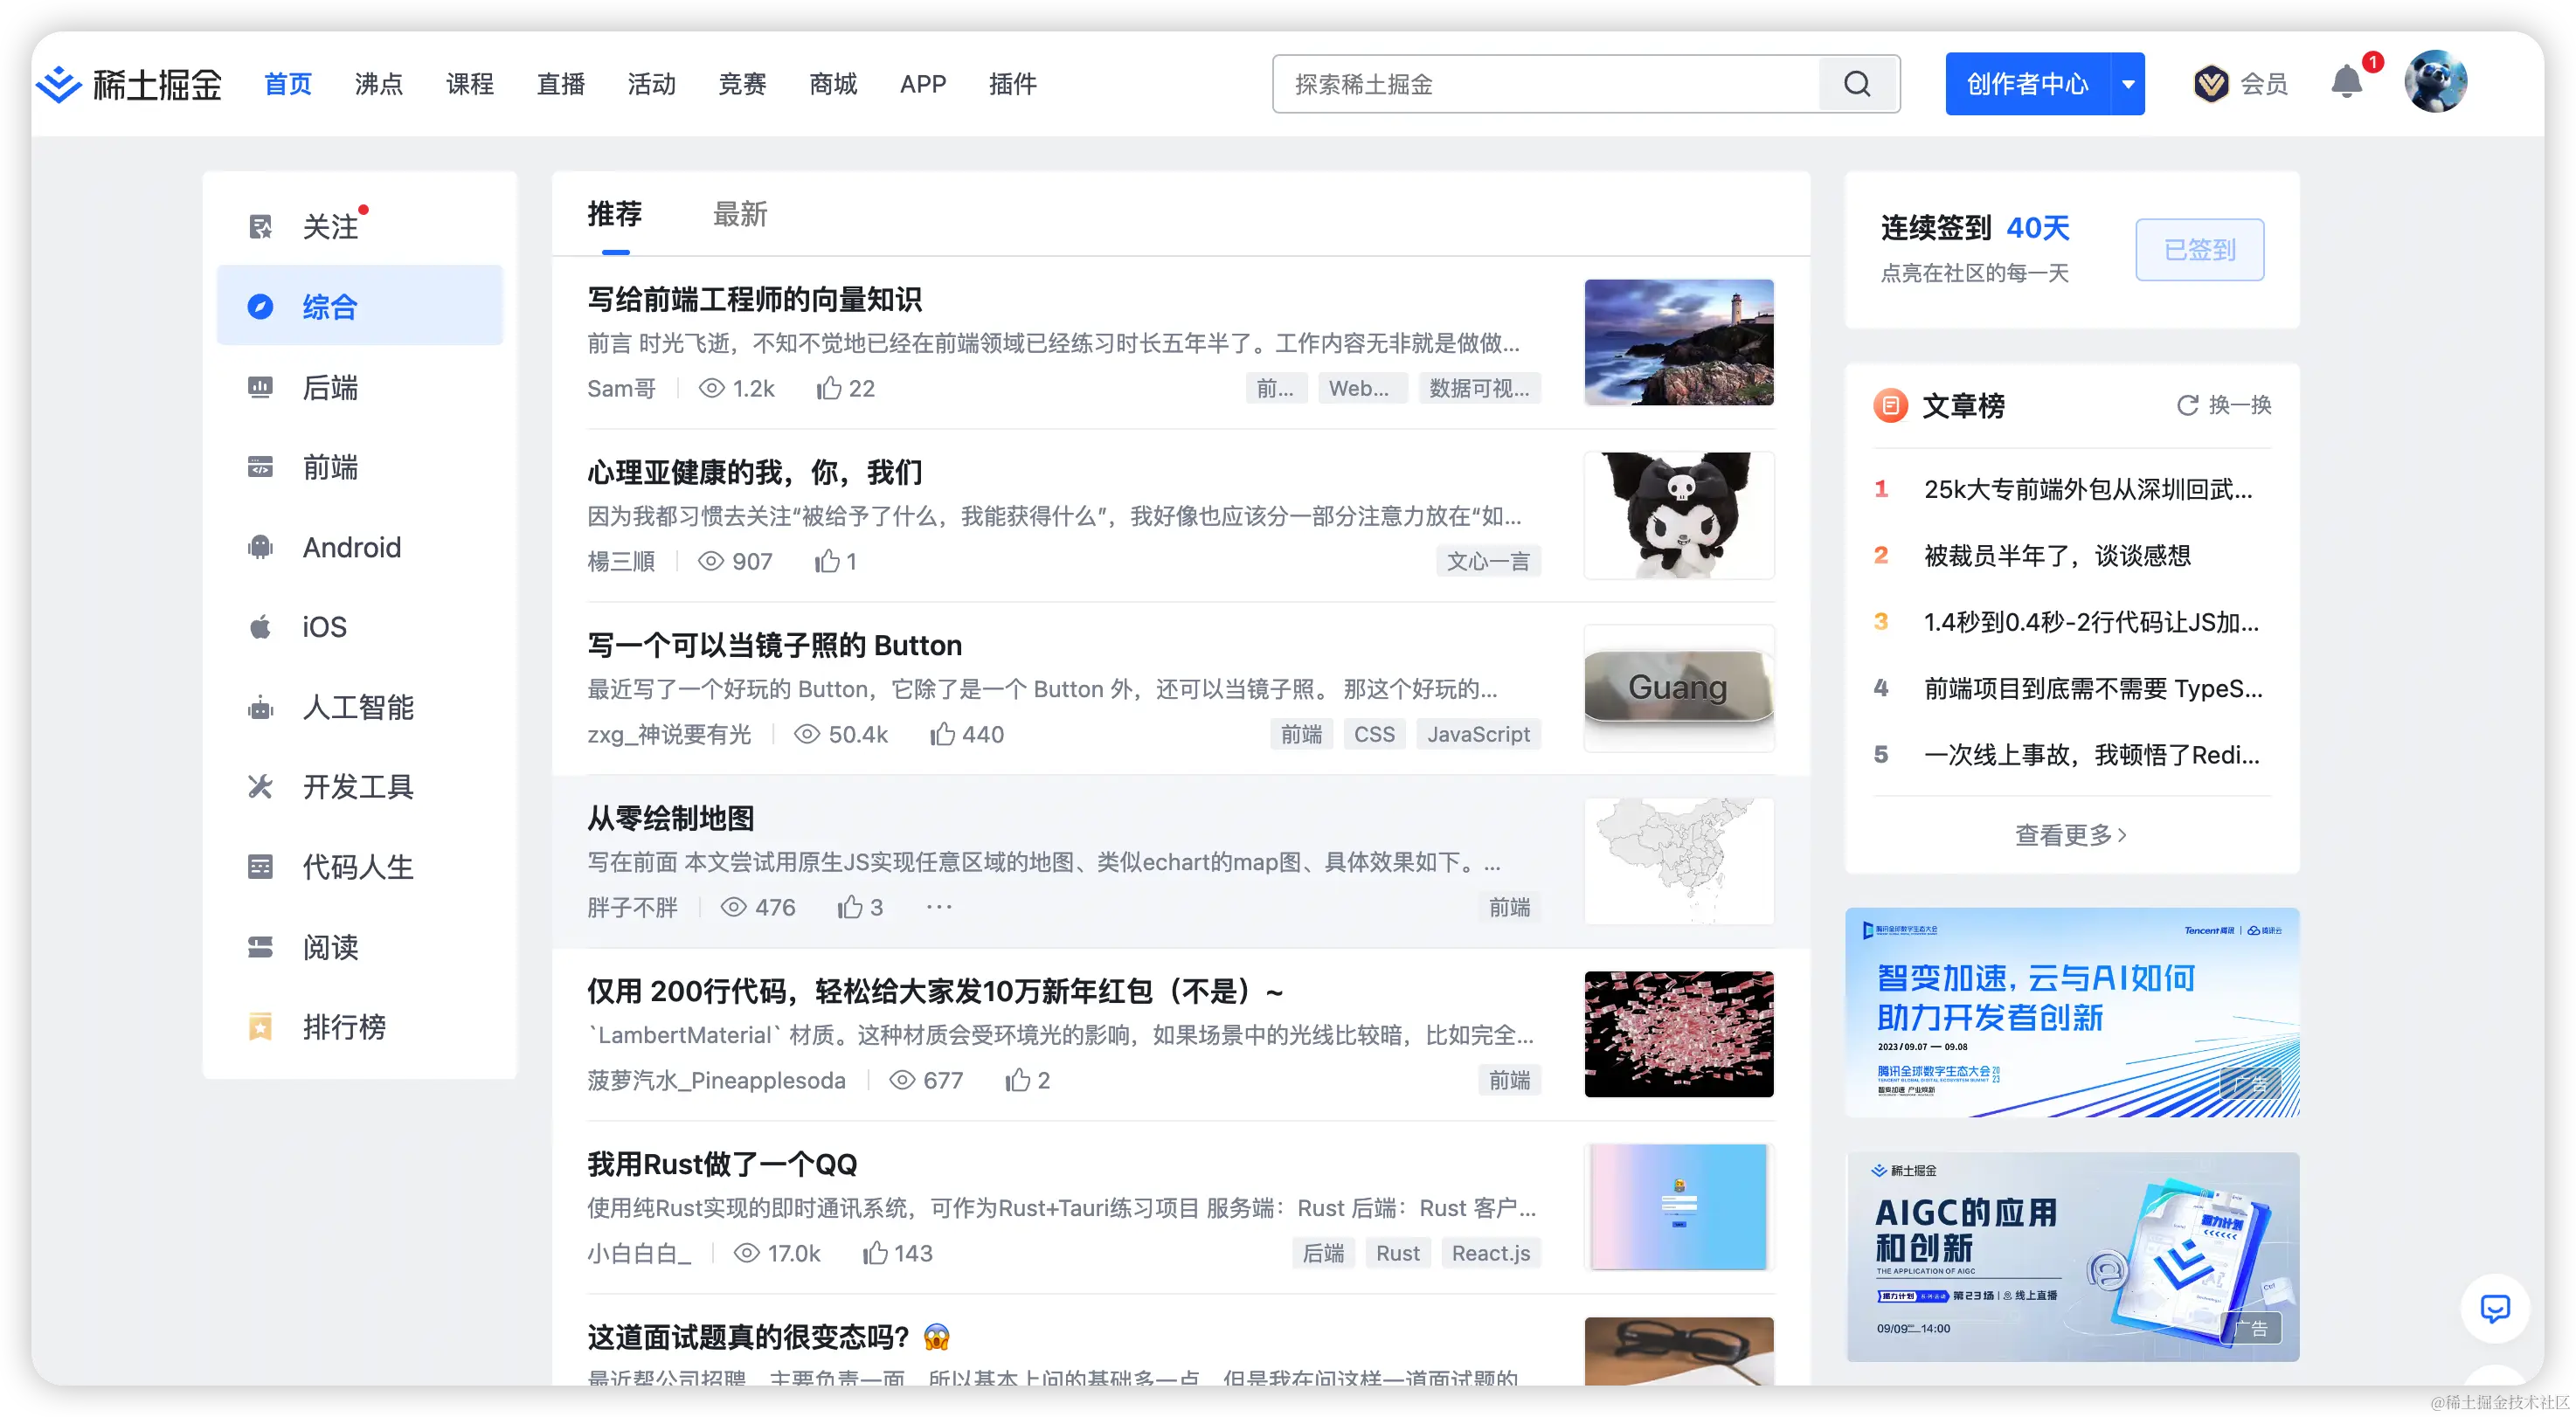2576x1417 pixels.
Task: Open article 写一个可以当镜子照的 Button
Action: tap(774, 645)
